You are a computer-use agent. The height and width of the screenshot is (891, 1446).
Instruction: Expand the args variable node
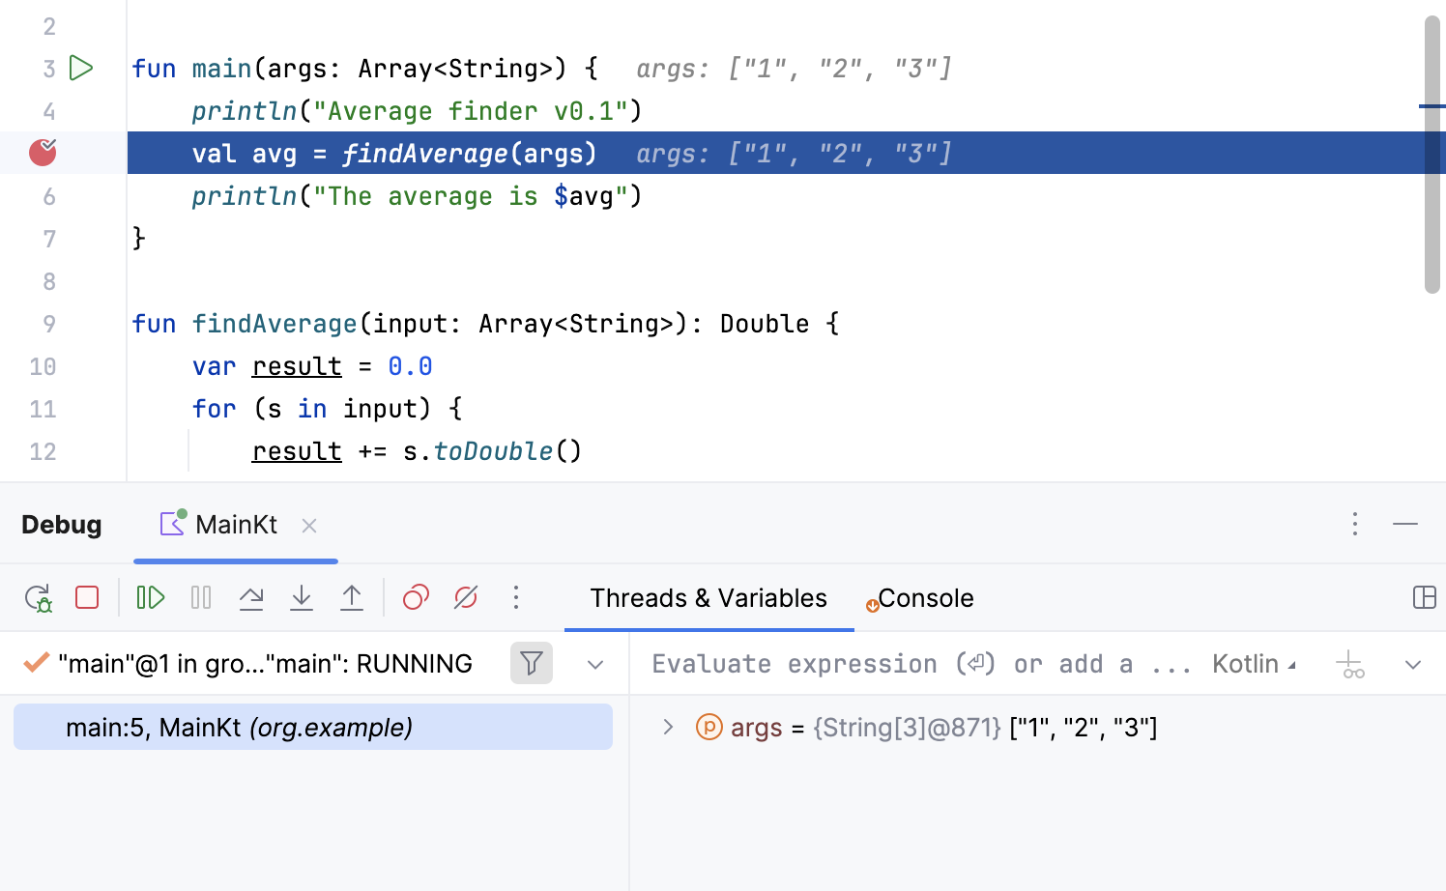667,727
